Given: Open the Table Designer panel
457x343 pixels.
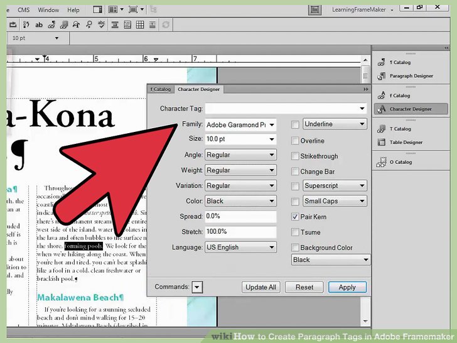Looking at the screenshot, I should coord(407,142).
